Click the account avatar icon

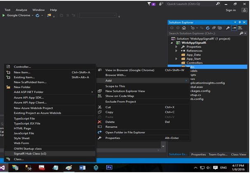pos(244,10)
